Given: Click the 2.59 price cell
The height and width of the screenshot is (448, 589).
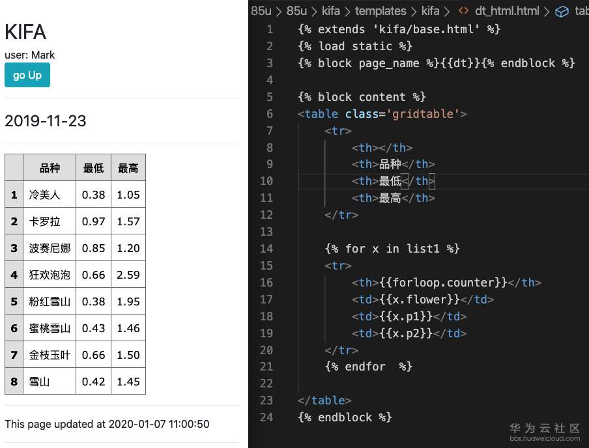Looking at the screenshot, I should pos(128,275).
